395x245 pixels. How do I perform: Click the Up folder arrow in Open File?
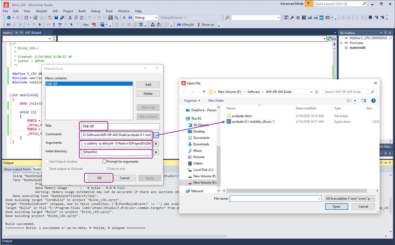204,92
